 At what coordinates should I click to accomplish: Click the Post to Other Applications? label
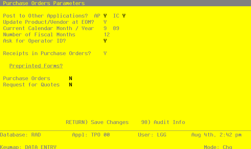point(45,16)
